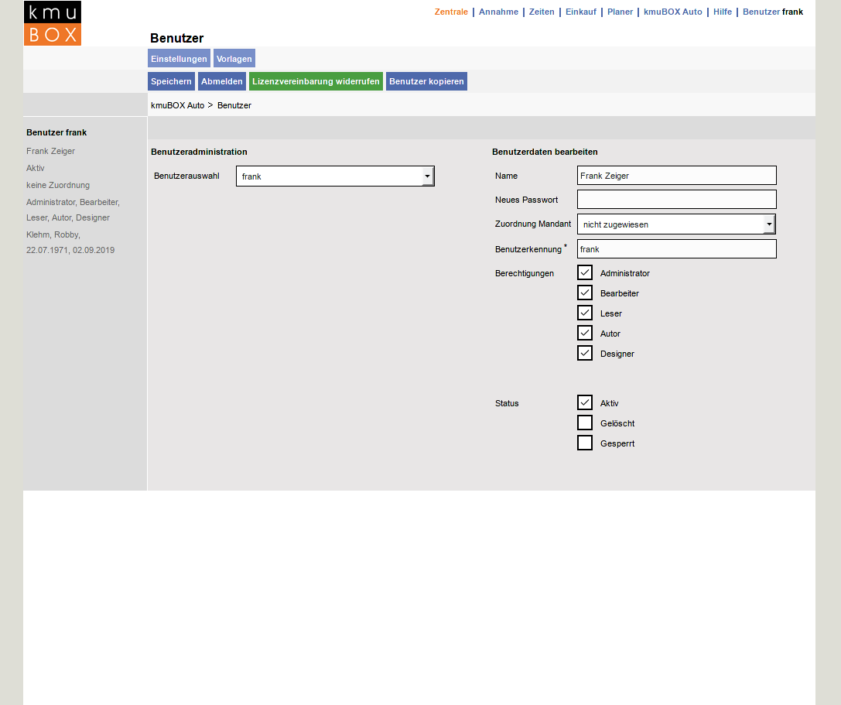
Task: Click the kmuBOX logo
Action: point(53,23)
